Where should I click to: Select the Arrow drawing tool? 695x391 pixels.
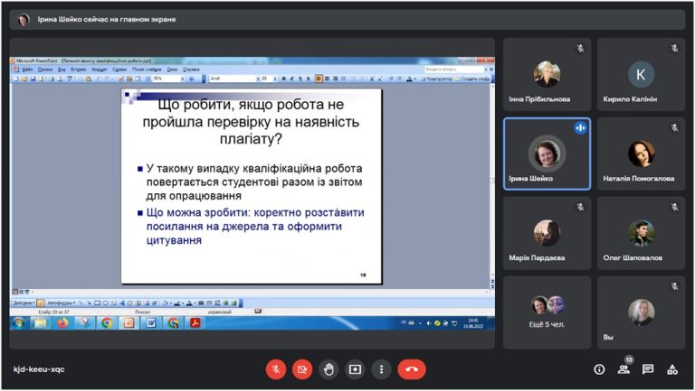89,303
